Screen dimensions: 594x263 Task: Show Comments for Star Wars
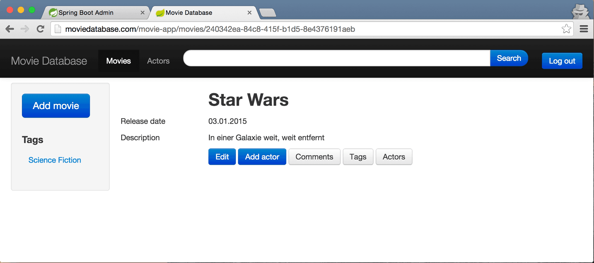314,157
